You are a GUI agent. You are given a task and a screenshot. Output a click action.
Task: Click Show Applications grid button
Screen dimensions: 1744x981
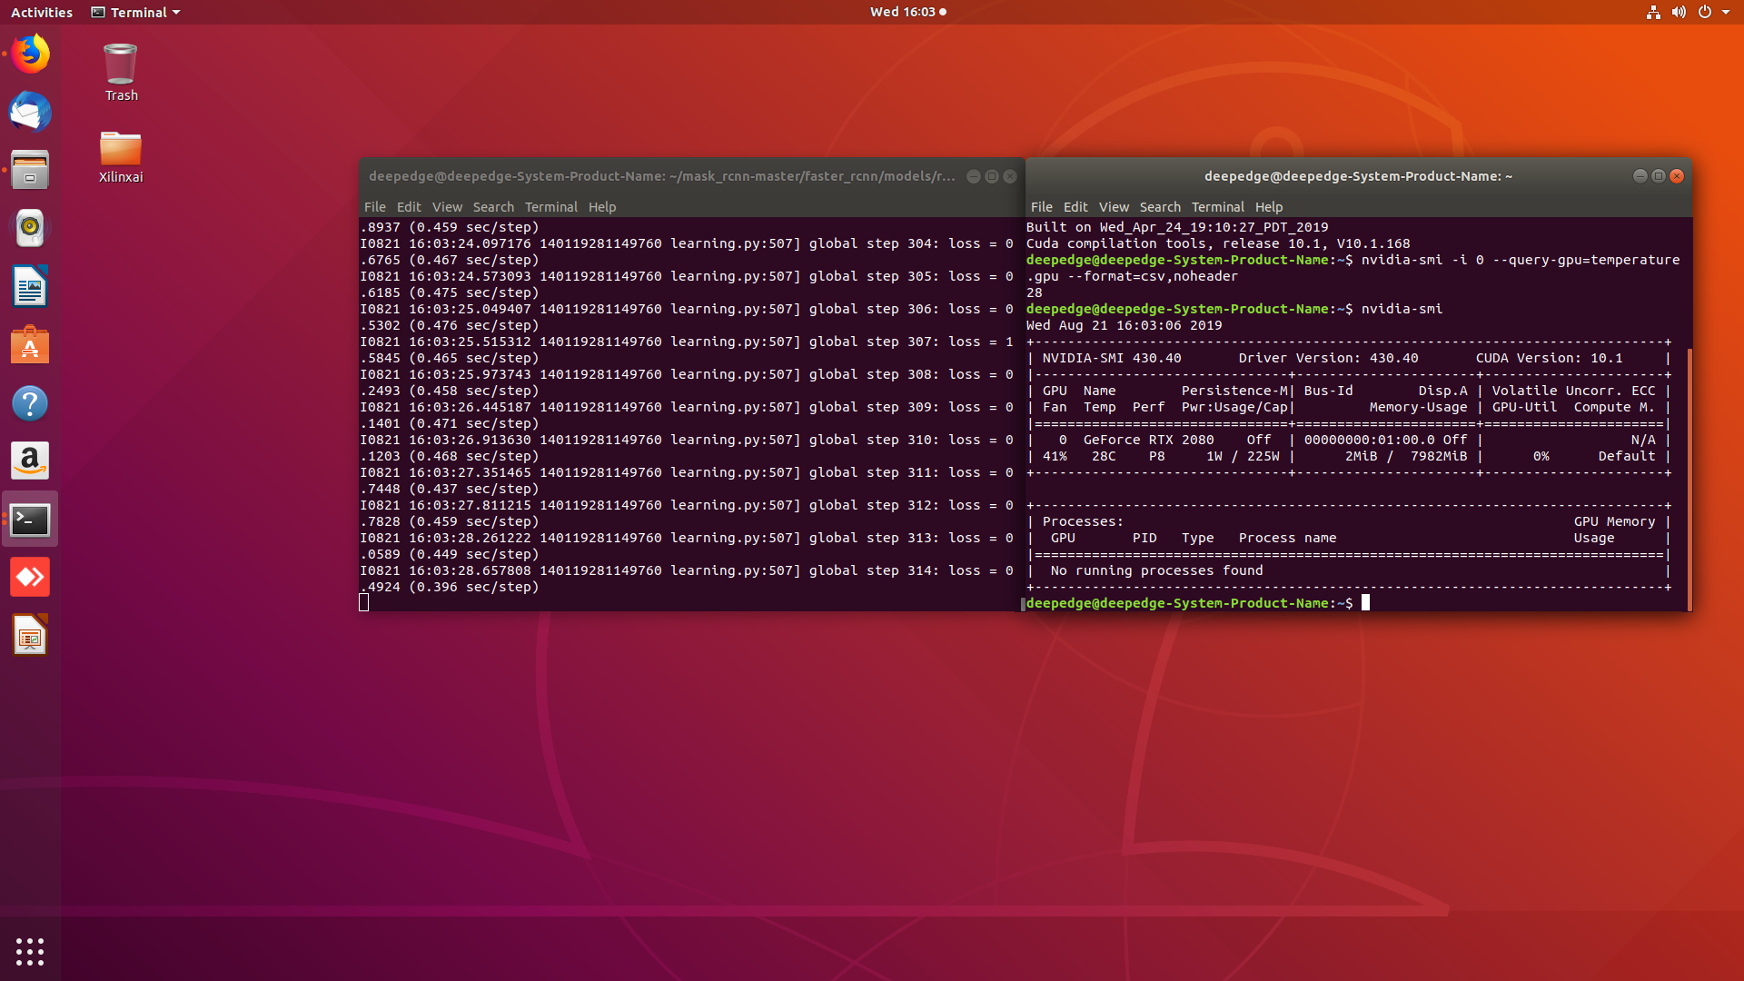coord(30,950)
